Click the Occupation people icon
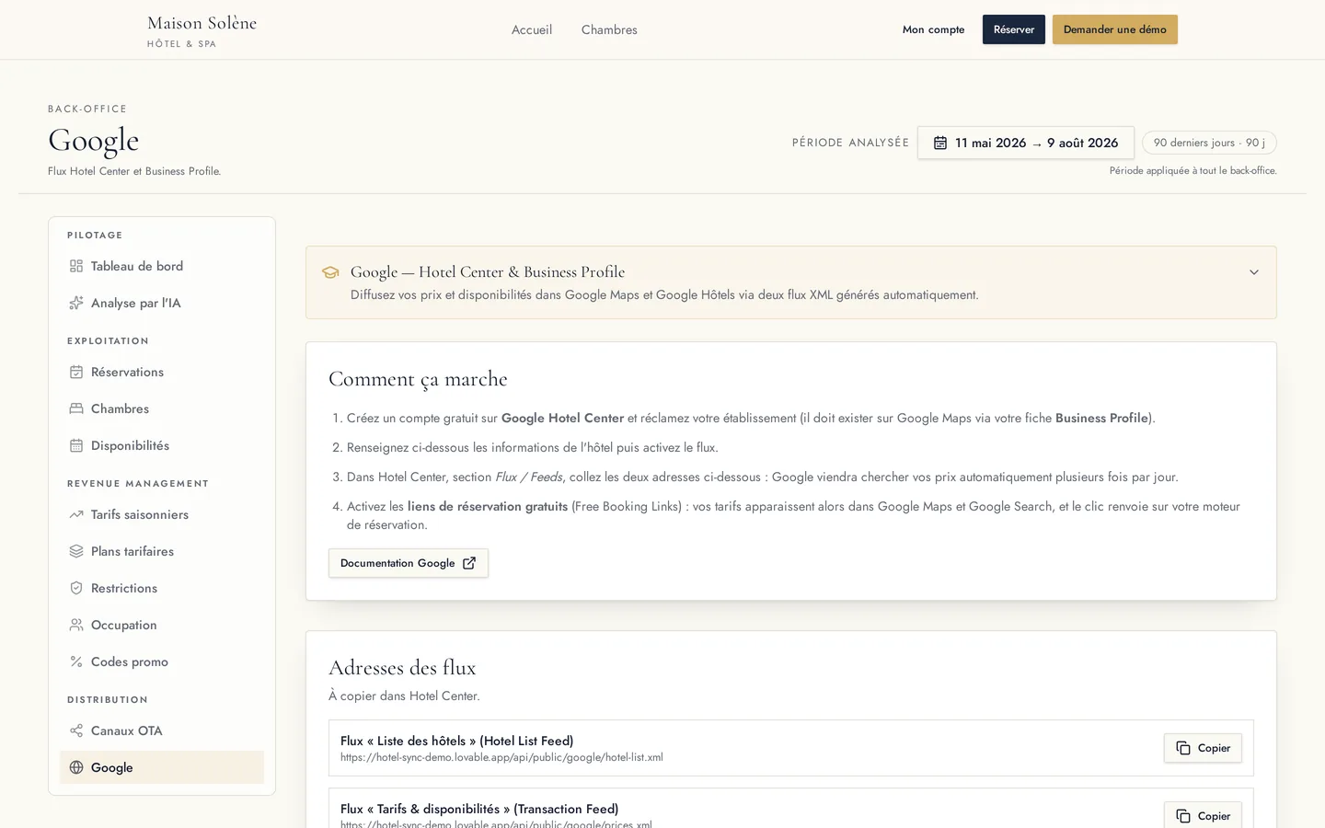Screen dimensions: 1325x828 [x=76, y=625]
